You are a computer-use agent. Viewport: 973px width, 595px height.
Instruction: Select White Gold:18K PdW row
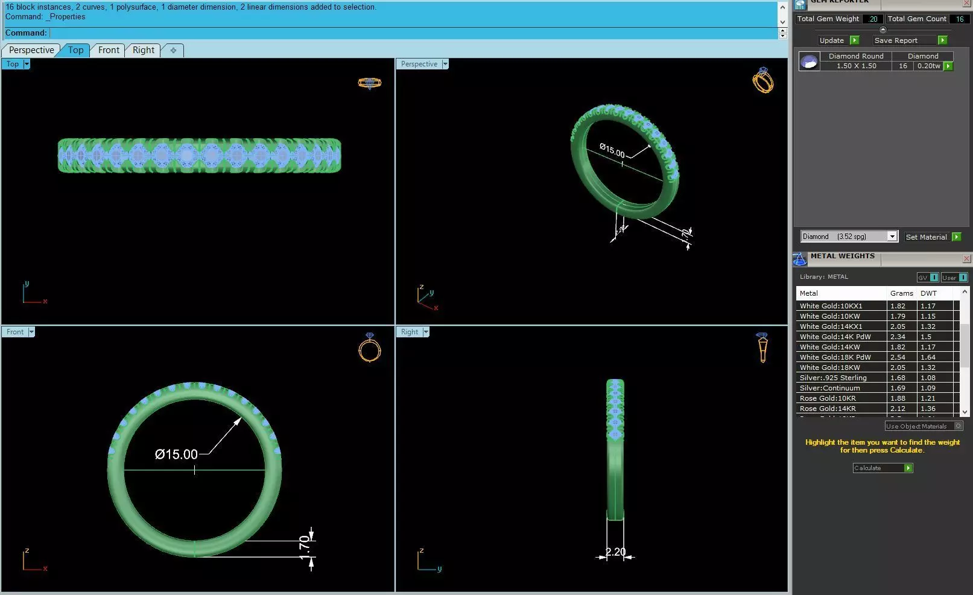point(878,357)
